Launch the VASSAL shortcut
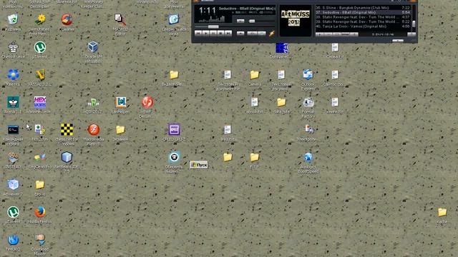The width and height of the screenshot is (458, 257). (40, 74)
